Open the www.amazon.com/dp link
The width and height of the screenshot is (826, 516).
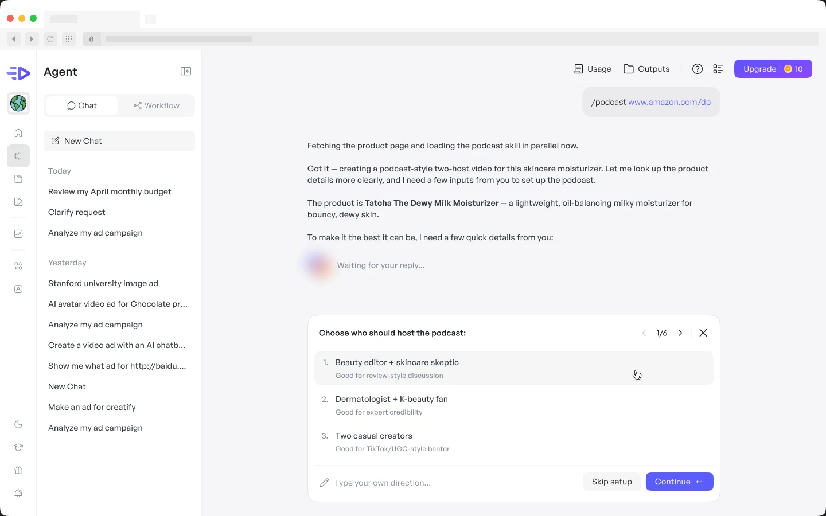coord(669,102)
